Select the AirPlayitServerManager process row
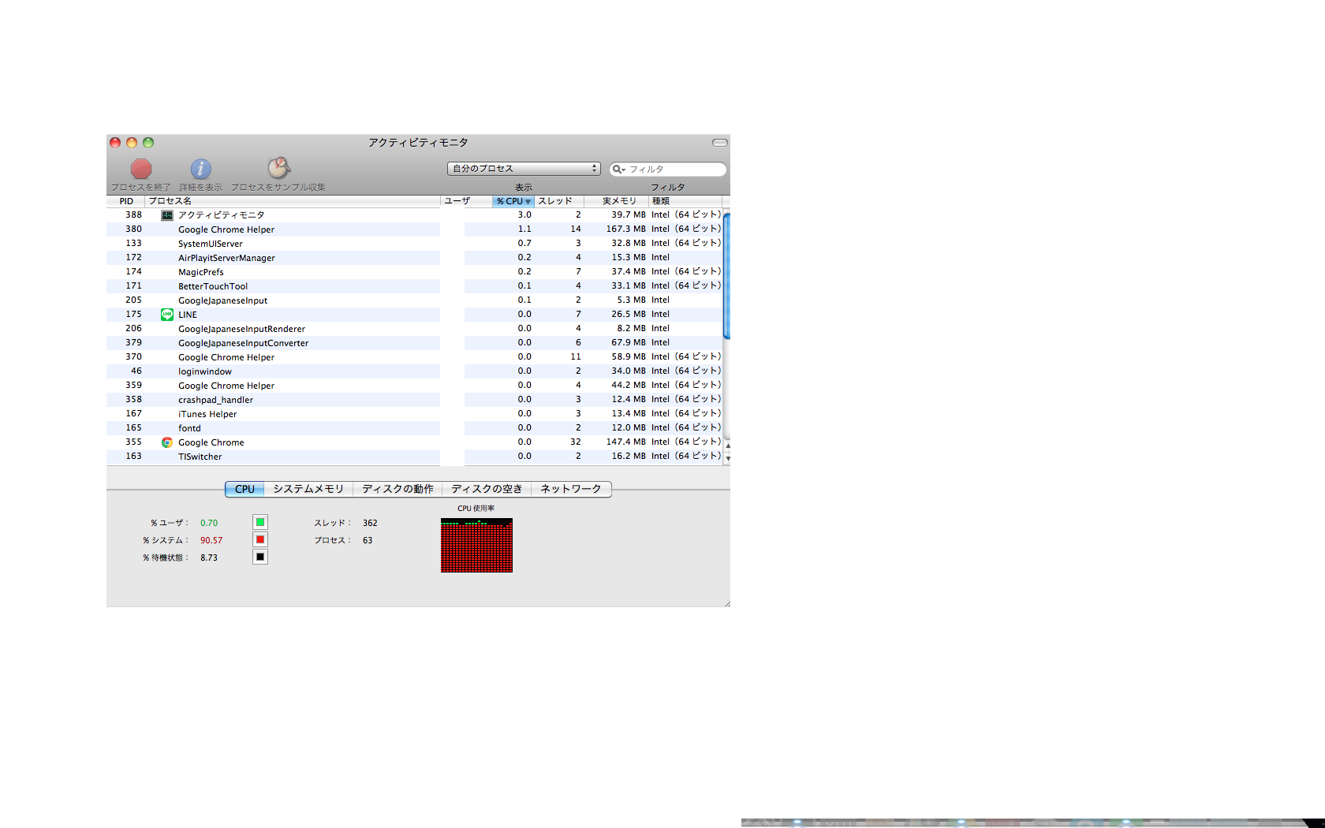The image size is (1325, 828). pos(415,258)
